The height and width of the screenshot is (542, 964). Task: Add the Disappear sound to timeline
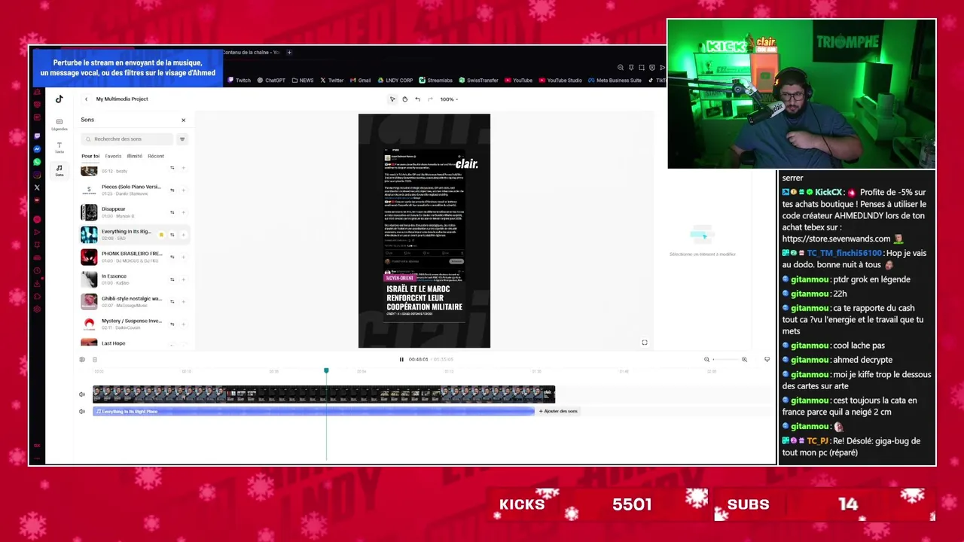click(x=183, y=212)
